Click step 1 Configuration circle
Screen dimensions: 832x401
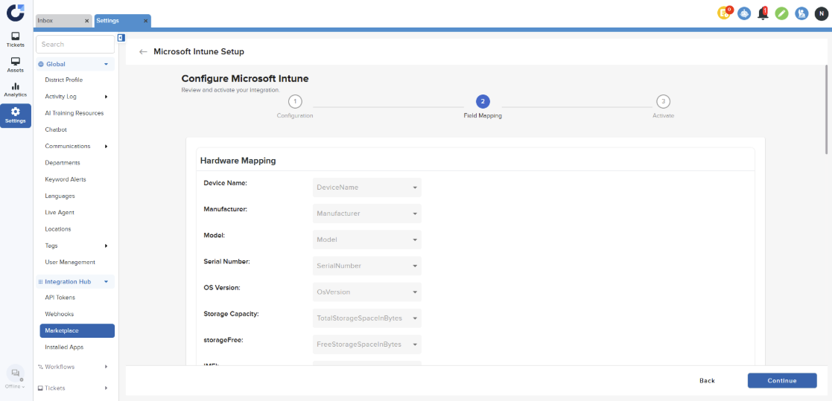(295, 102)
